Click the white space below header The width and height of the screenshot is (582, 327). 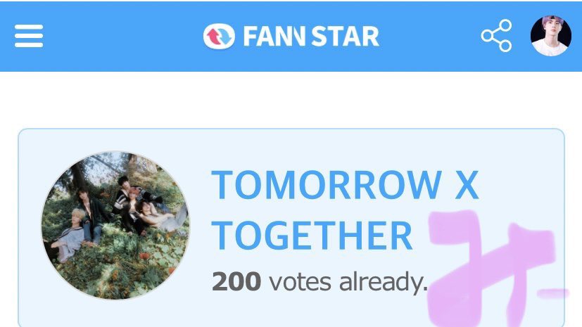point(291,99)
